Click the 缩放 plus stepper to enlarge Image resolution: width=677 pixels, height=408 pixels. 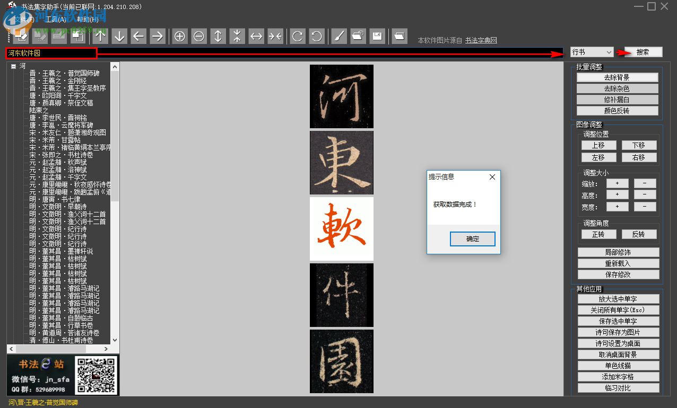[617, 183]
